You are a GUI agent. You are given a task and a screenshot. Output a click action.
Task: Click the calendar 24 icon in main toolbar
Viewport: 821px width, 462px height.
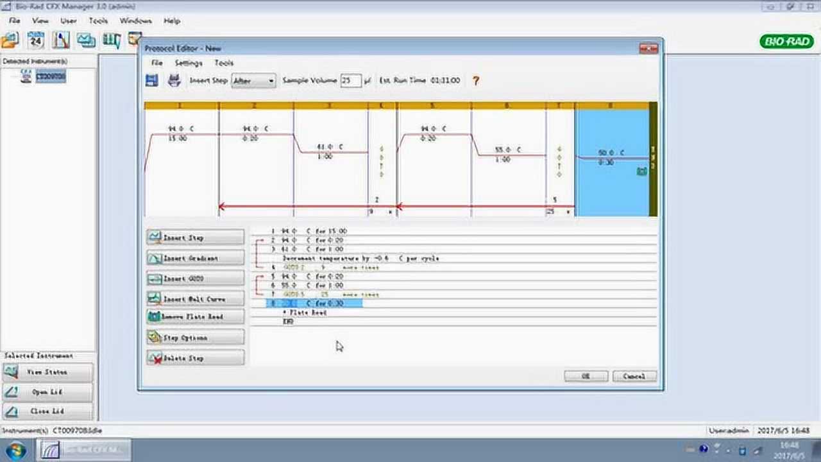point(35,40)
